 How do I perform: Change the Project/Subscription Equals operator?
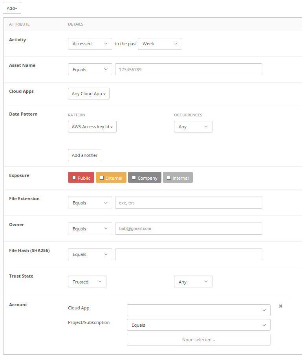[198, 325]
